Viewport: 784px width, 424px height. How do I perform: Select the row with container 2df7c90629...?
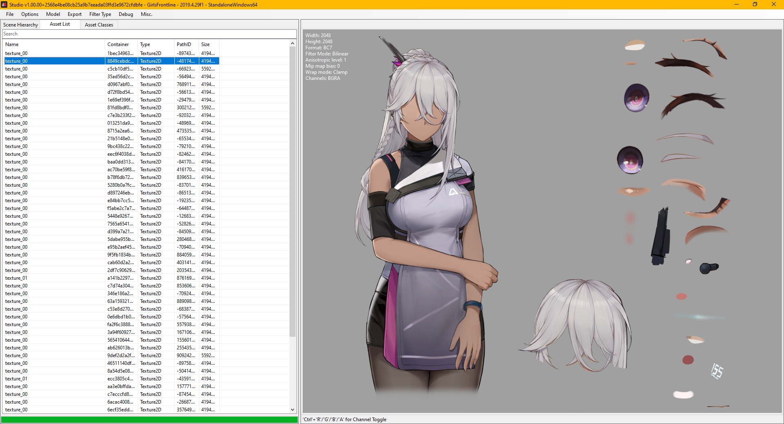[111, 270]
